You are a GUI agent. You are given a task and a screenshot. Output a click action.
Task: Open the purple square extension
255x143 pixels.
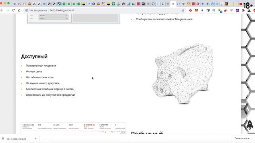tap(237, 10)
